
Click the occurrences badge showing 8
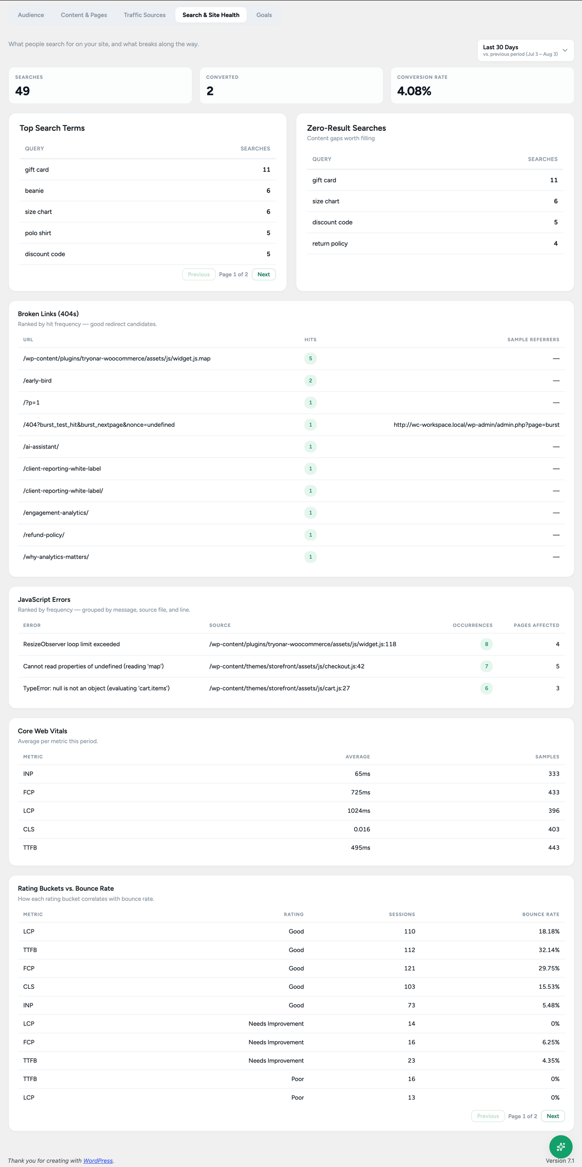pyautogui.click(x=487, y=644)
